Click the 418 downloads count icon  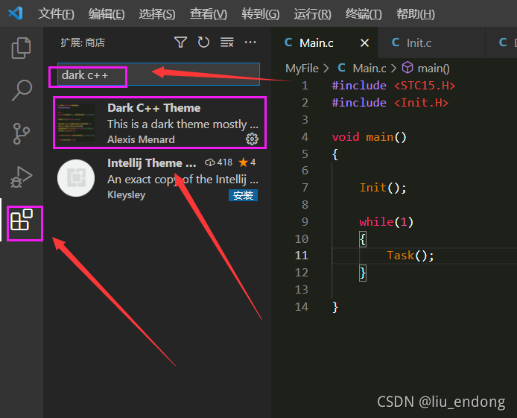pos(210,162)
